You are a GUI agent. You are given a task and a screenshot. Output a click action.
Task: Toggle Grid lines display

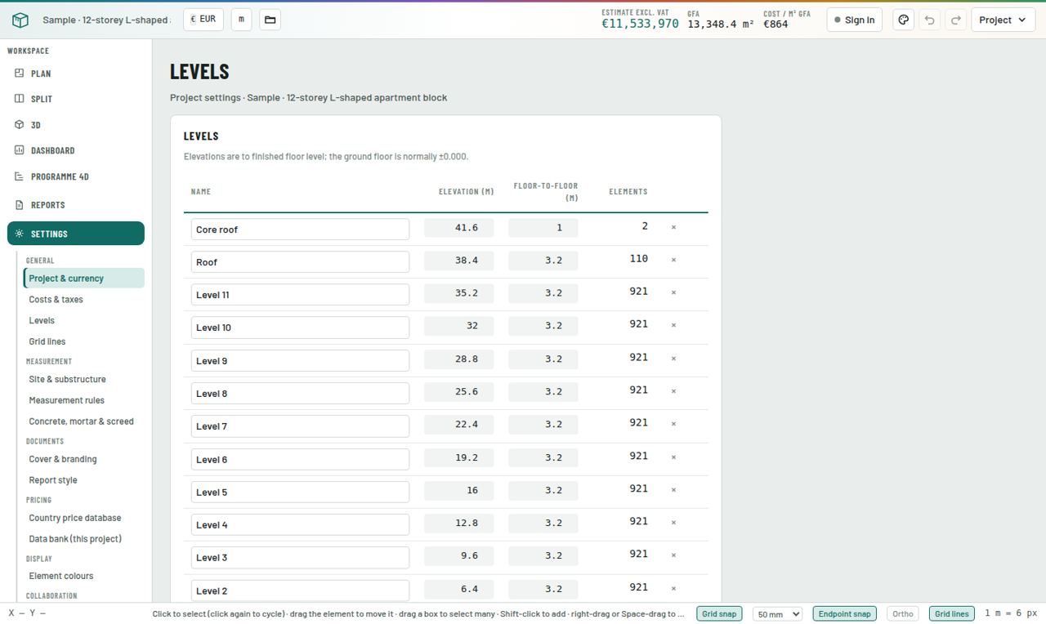[x=951, y=613]
